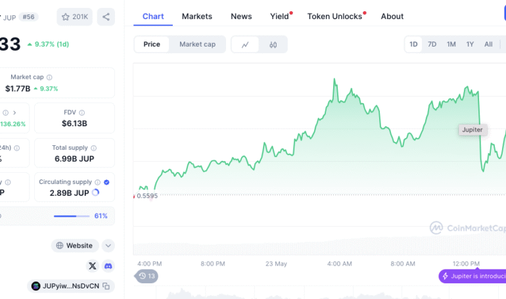Screen dimensions: 506x299
Task: Switch to line chart view icon
Action: click(245, 45)
